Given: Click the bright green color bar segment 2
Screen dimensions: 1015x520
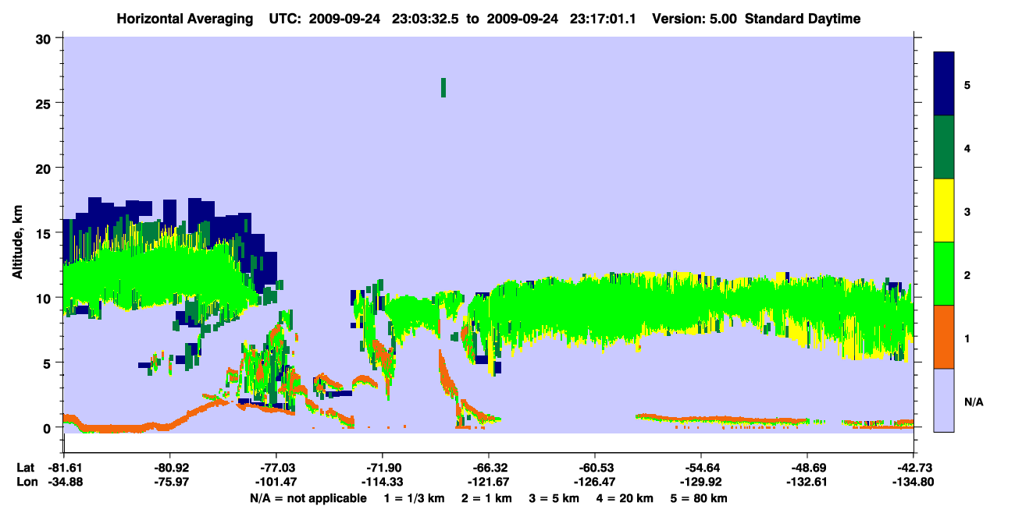Looking at the screenshot, I should click(944, 274).
